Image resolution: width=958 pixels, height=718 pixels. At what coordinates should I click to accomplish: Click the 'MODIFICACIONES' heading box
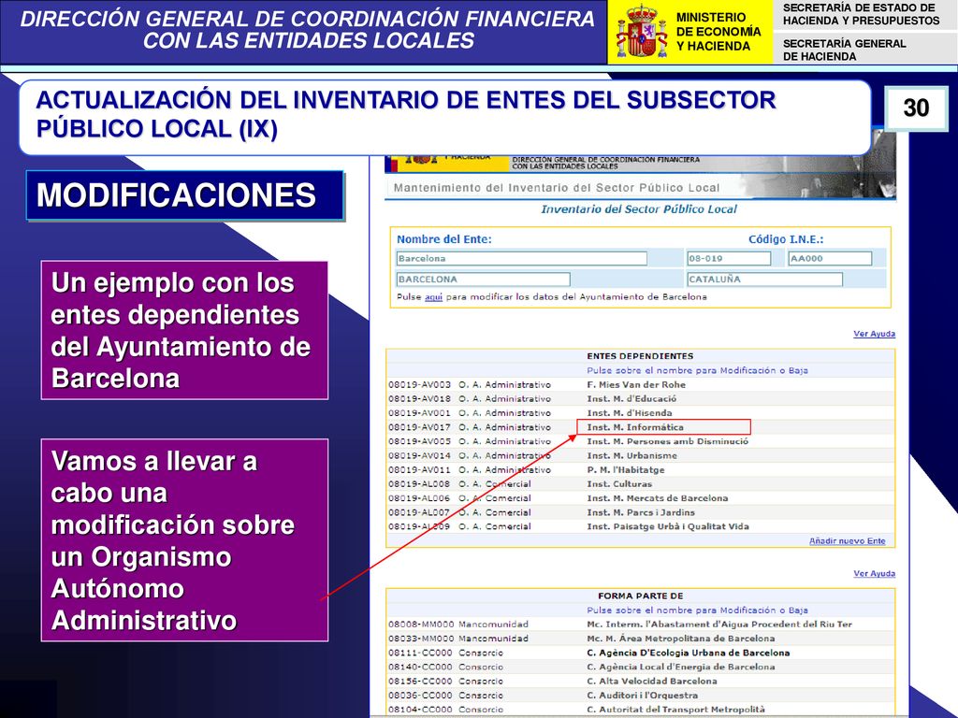click(x=185, y=195)
